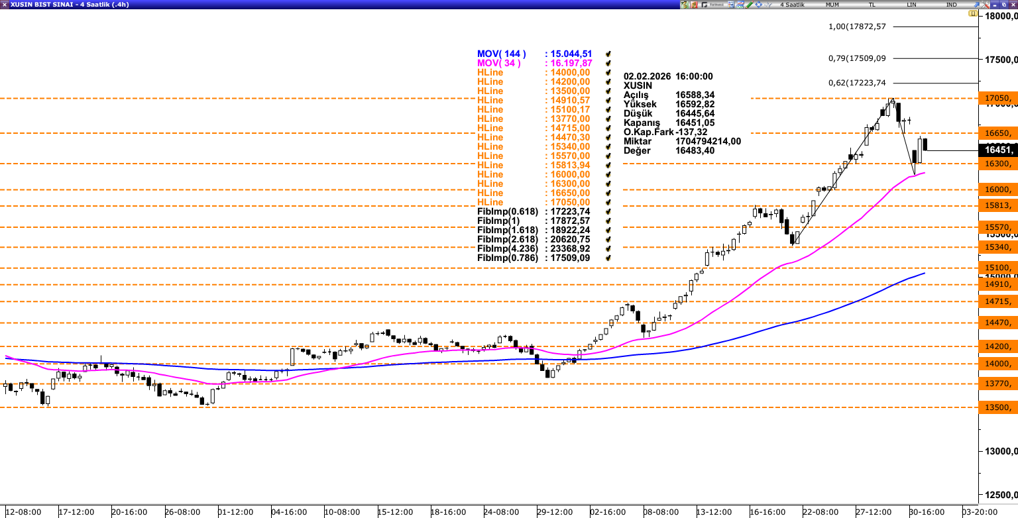The height and width of the screenshot is (518, 1018).
Task: Click the 16451 current price label
Action: click(x=997, y=150)
